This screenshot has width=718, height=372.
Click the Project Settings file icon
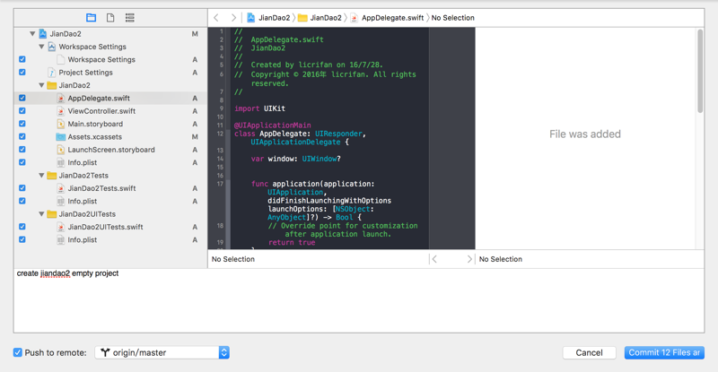click(52, 73)
